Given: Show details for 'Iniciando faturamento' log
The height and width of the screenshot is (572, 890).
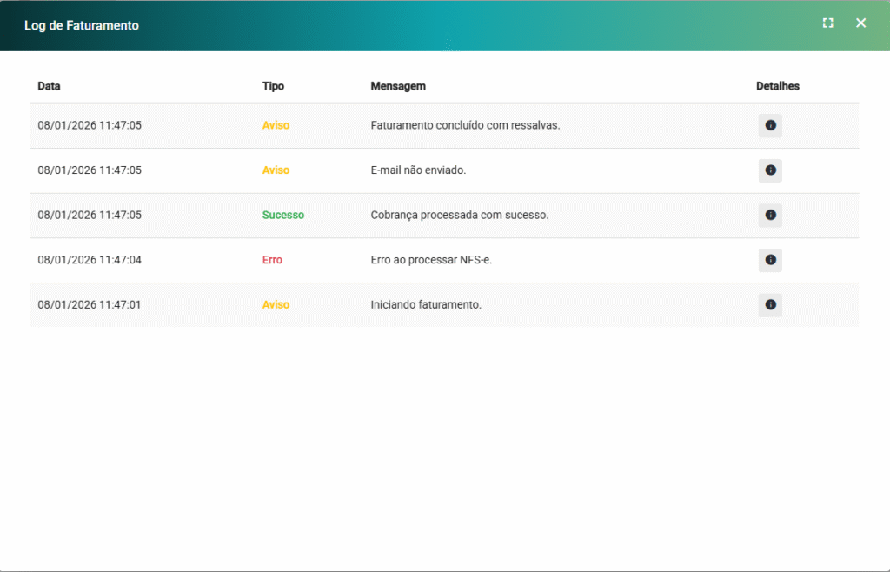Looking at the screenshot, I should [770, 305].
